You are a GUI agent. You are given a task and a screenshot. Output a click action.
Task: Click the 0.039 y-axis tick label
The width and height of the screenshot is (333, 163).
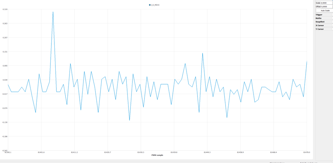click(x=5, y=80)
